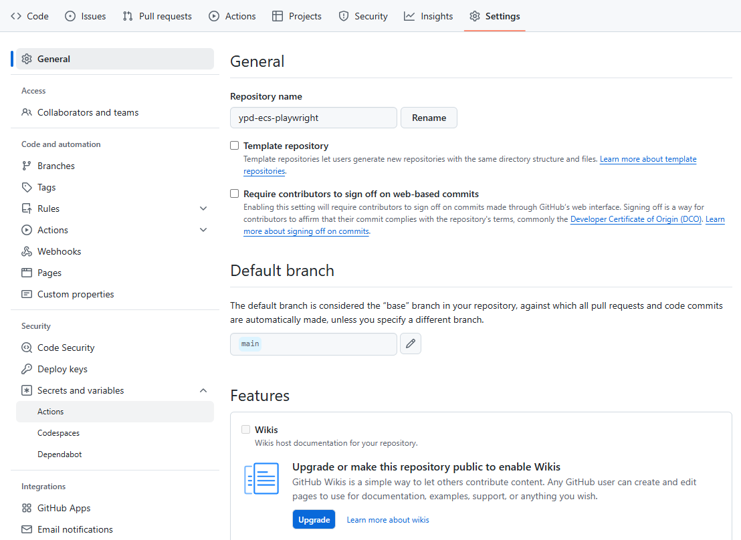Open the Issues tab
This screenshot has height=540, width=741.
[x=86, y=16]
